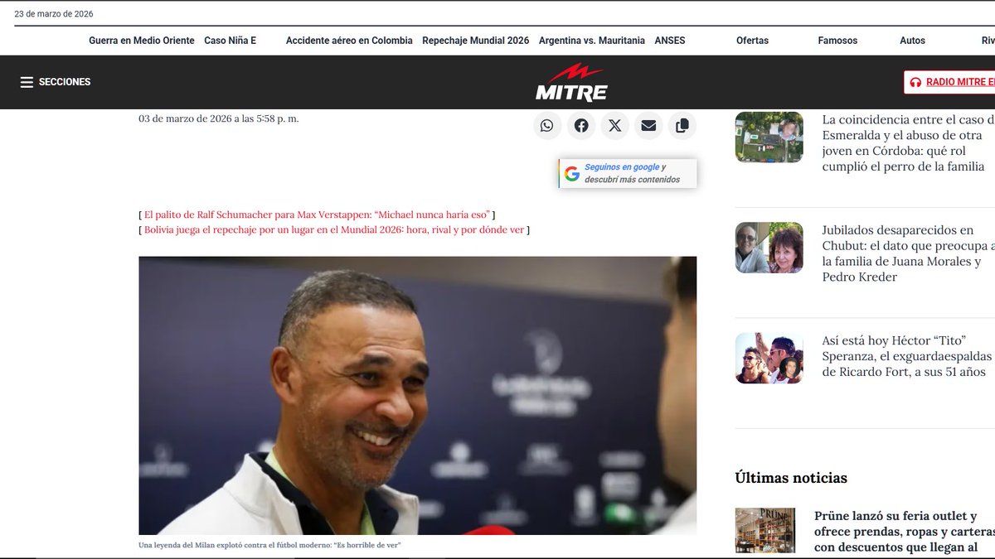The height and width of the screenshot is (559, 995).
Task: Share the article on Facebook
Action: pyautogui.click(x=580, y=125)
